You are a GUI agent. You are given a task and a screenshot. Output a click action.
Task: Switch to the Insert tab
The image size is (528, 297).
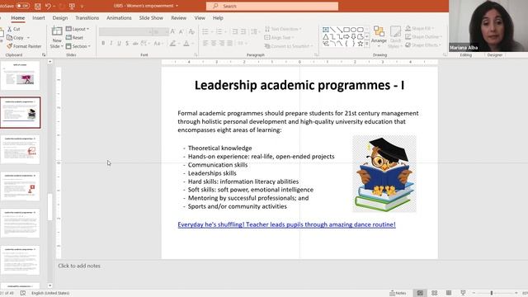[39, 18]
